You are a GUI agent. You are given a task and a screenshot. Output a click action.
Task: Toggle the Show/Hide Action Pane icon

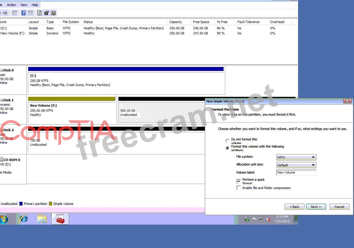30,13
